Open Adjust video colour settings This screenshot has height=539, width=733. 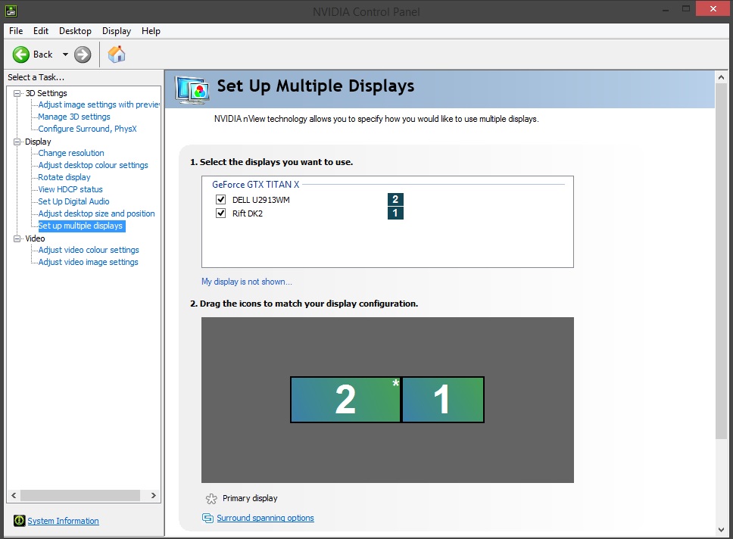[89, 250]
